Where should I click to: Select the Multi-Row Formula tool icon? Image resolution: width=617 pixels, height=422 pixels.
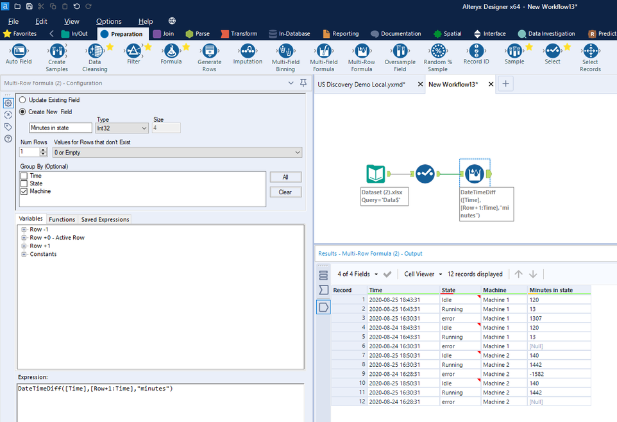pos(361,52)
